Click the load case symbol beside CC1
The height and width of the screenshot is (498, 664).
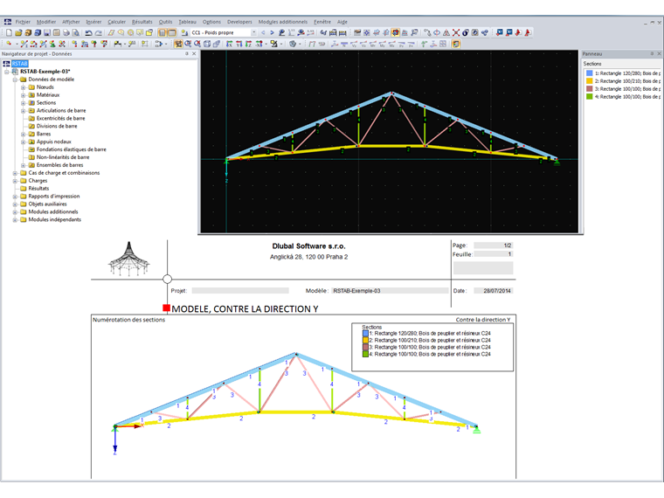[x=184, y=32]
